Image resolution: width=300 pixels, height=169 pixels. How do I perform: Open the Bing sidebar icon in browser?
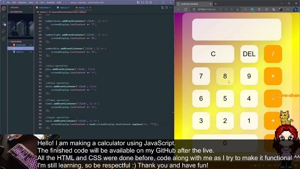point(295,9)
